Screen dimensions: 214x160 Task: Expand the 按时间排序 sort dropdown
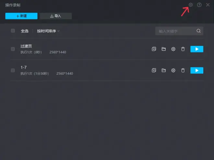click(48, 31)
